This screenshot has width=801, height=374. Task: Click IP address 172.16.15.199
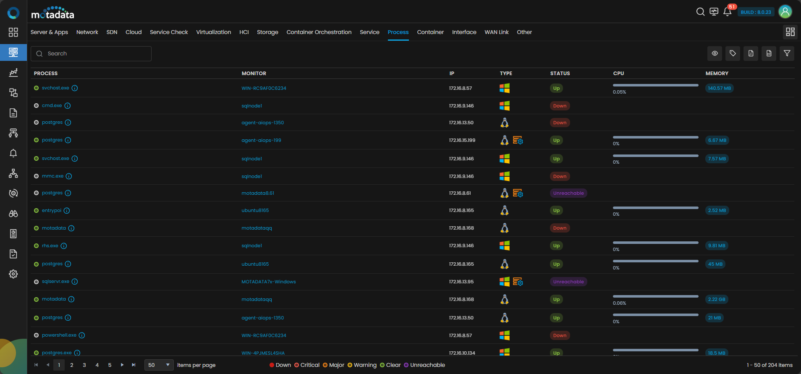coord(462,140)
